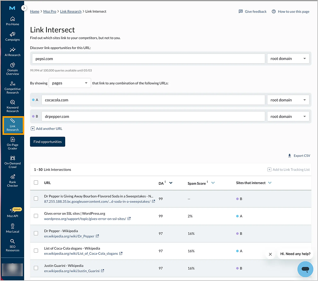Open Pro Home from sidebar
Screen dimensions: 318x281
12,21
